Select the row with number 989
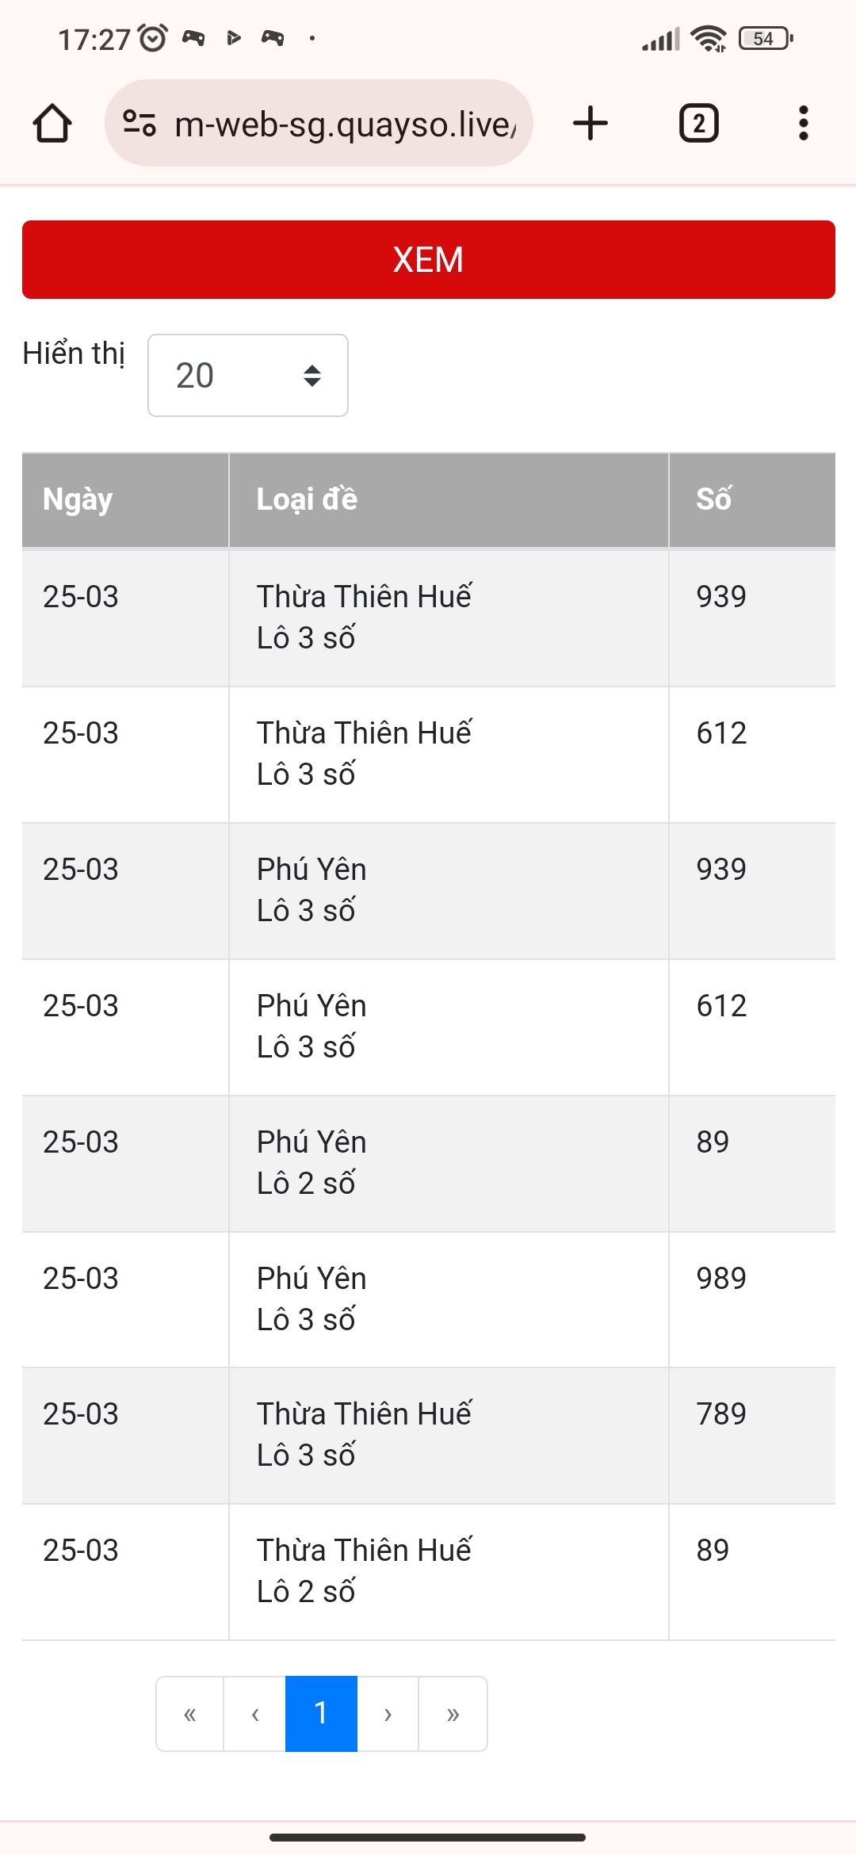 point(429,1300)
